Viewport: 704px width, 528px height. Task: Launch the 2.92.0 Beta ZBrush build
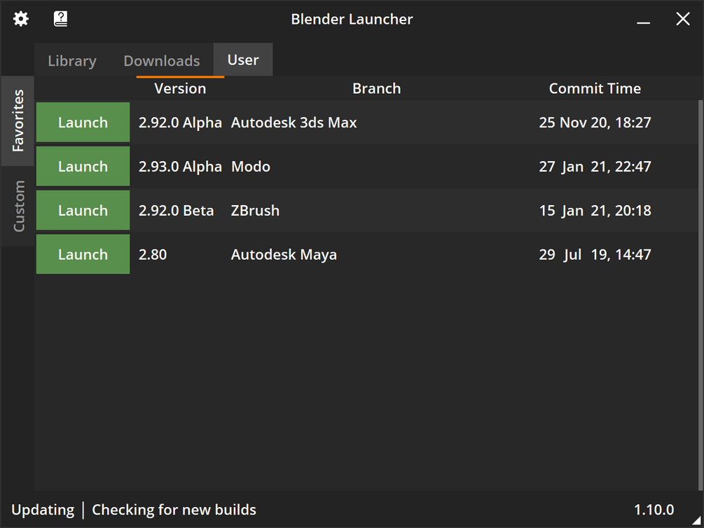tap(83, 211)
